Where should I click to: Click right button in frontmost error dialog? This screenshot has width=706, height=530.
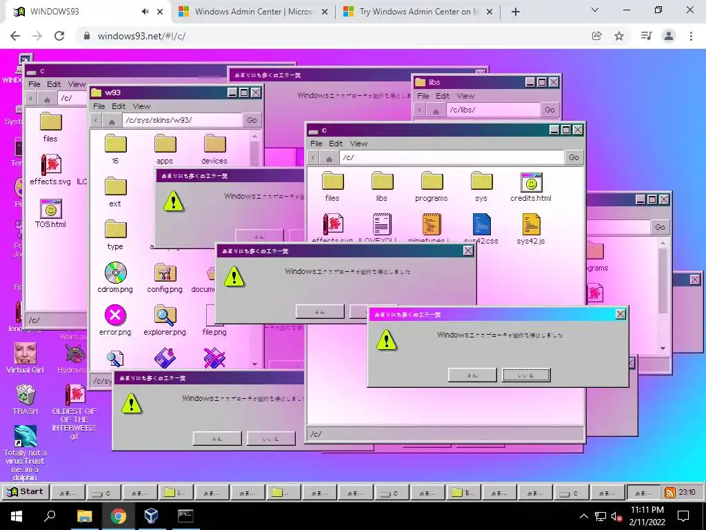coord(526,375)
